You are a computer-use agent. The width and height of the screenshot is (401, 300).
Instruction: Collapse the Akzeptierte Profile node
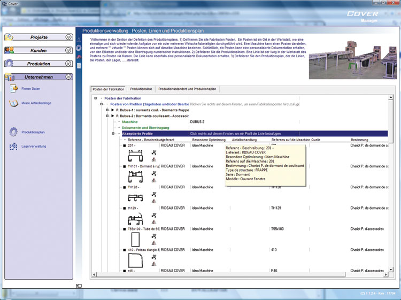[113, 134]
